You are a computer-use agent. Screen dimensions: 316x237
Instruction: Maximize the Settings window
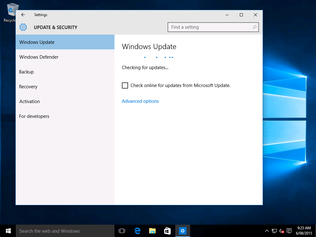coord(241,15)
